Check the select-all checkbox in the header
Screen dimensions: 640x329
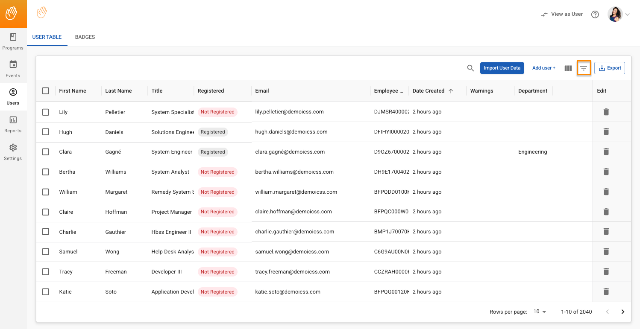pos(46,90)
